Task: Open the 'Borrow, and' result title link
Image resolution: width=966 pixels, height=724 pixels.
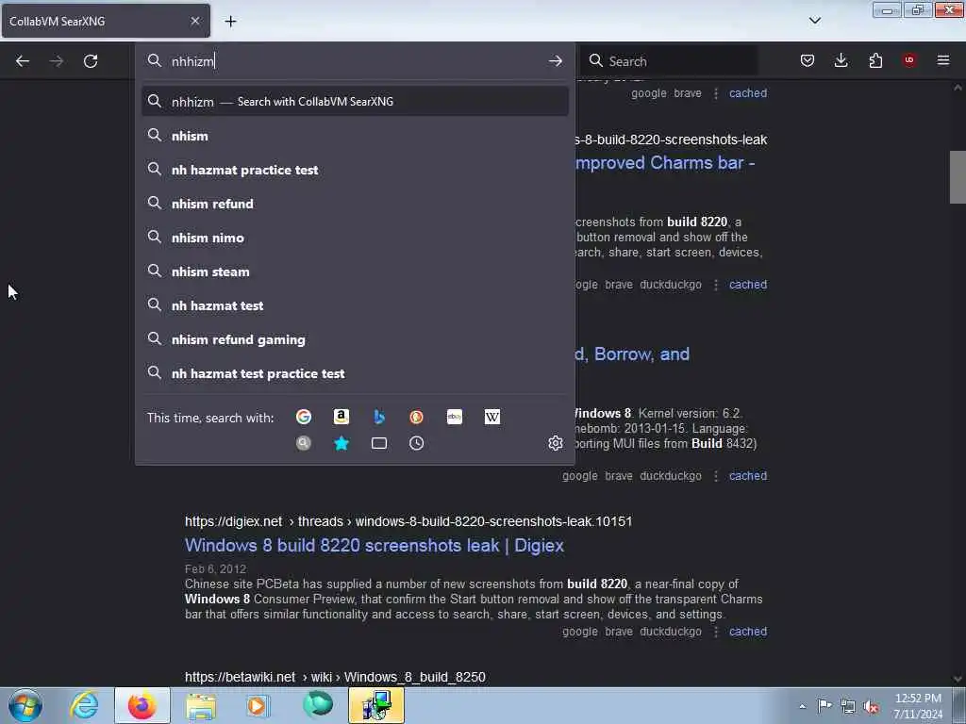Action: (x=632, y=354)
